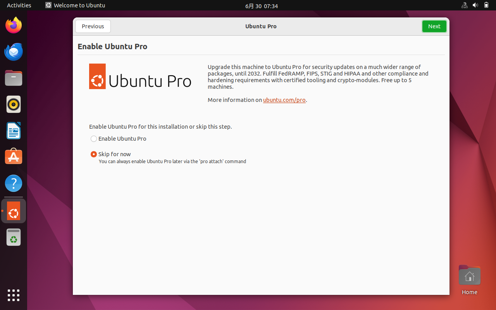Viewport: 496px width, 310px height.
Task: Launch LibreOffice Writer from the dock
Action: coord(14,131)
